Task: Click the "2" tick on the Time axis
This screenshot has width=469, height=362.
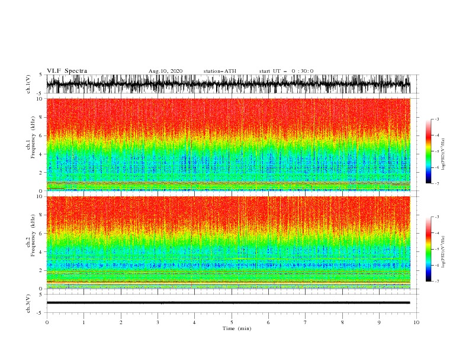Action: (121, 322)
